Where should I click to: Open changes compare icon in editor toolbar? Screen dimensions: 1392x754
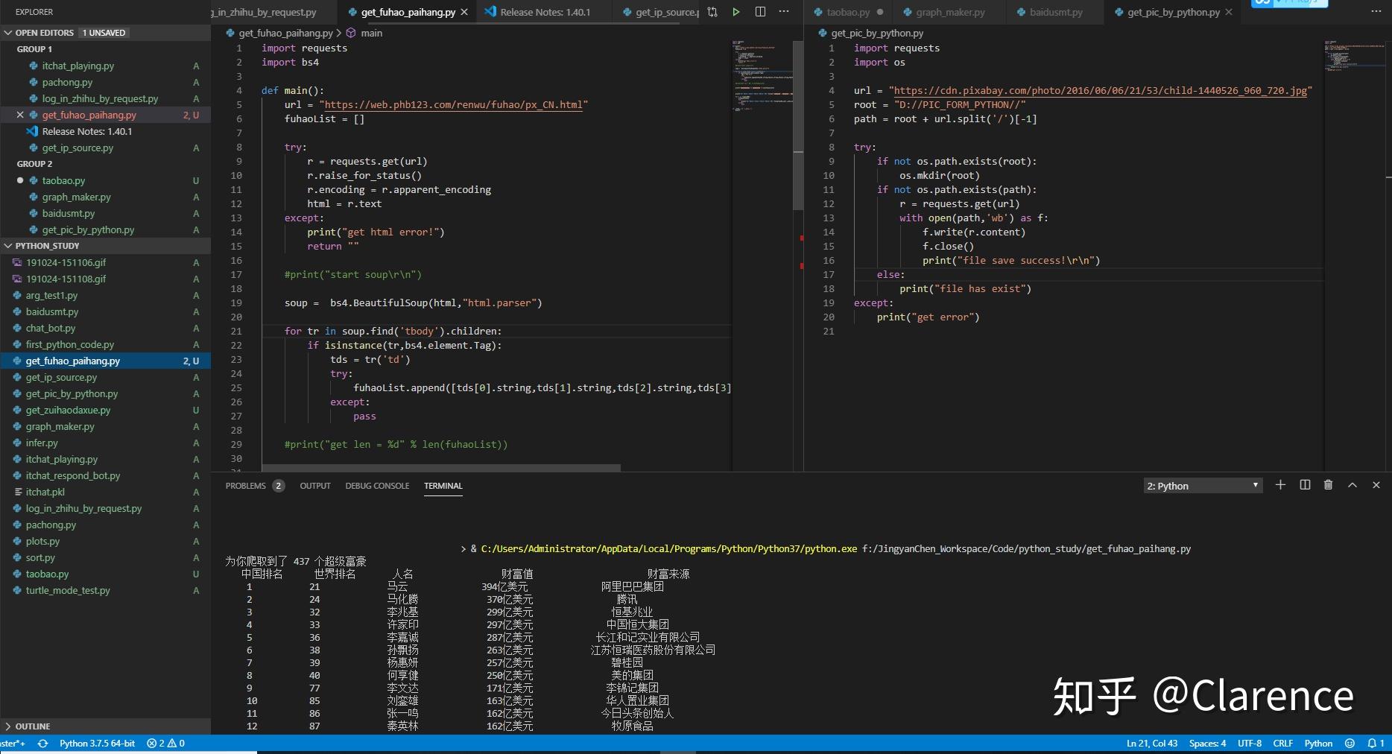point(712,12)
